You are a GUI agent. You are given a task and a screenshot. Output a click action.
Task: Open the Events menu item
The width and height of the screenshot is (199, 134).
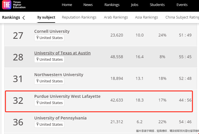(x=182, y=5)
